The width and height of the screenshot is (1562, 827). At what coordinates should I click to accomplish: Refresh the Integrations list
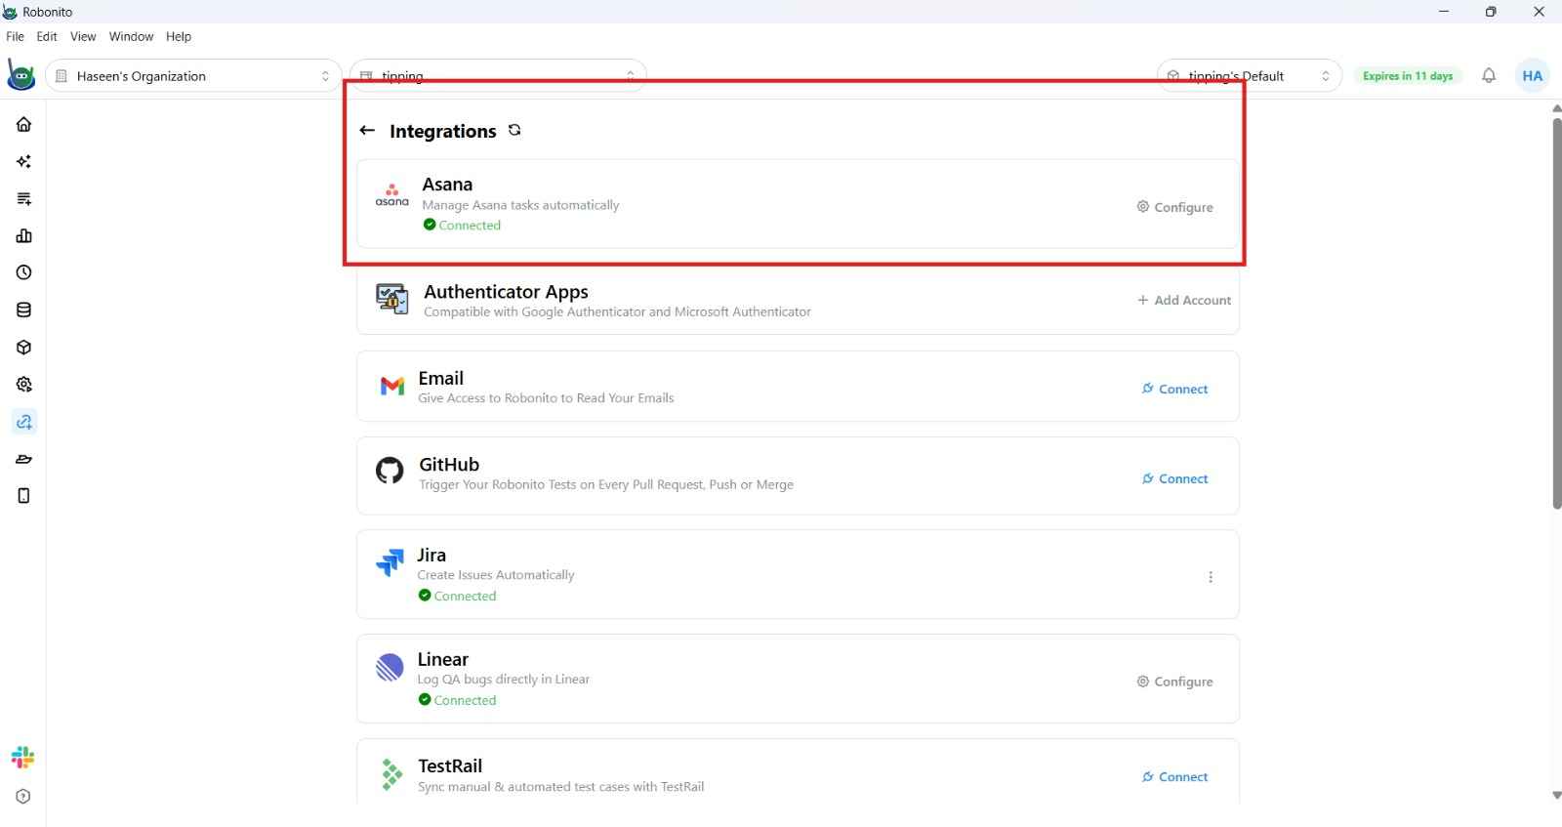(514, 130)
